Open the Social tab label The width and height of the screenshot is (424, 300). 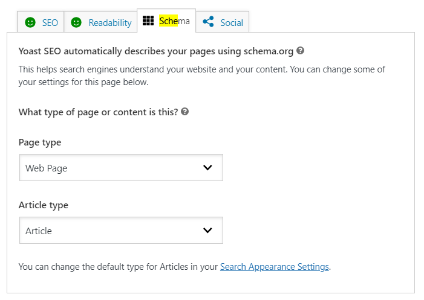click(232, 23)
